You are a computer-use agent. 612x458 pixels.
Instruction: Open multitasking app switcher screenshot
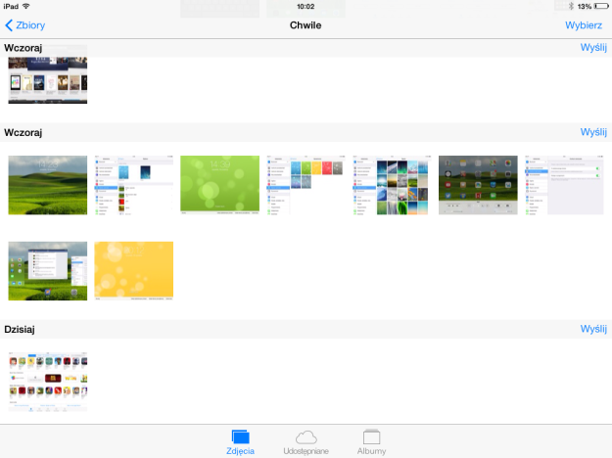click(x=48, y=271)
